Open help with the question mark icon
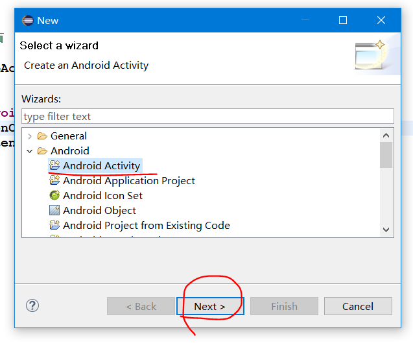 32,305
